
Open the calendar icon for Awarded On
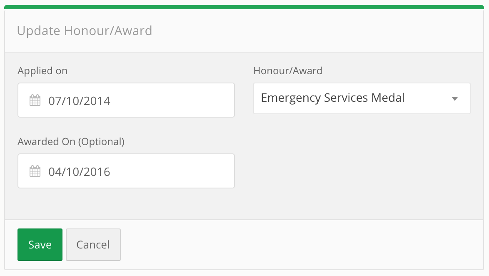click(35, 171)
